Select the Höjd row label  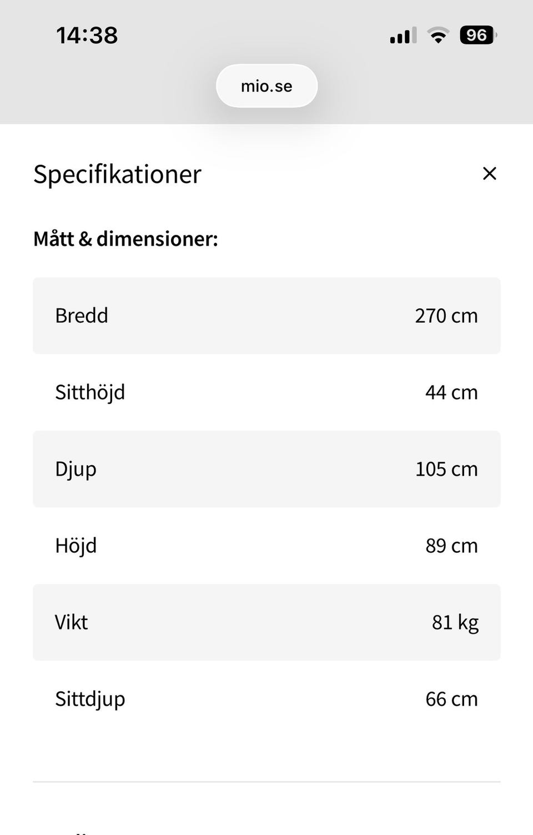pyautogui.click(x=76, y=546)
